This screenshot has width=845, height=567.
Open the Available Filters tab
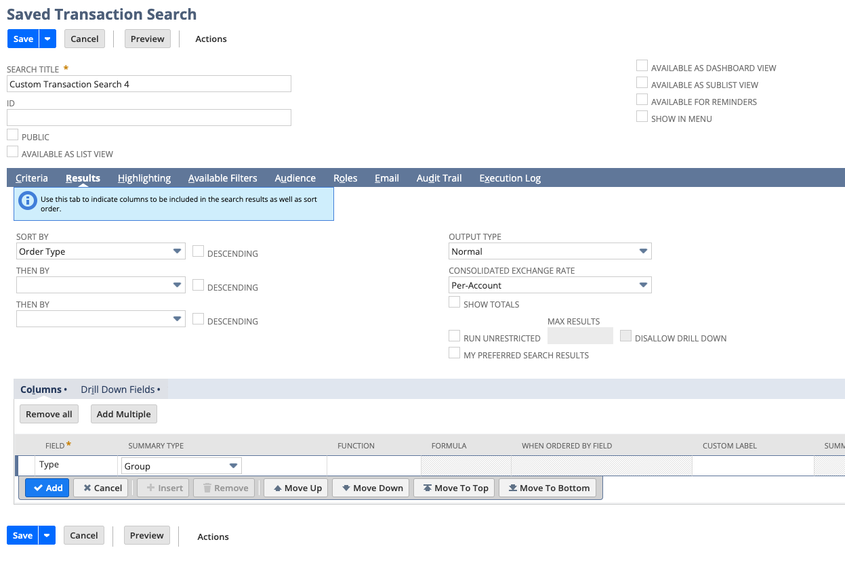click(222, 178)
